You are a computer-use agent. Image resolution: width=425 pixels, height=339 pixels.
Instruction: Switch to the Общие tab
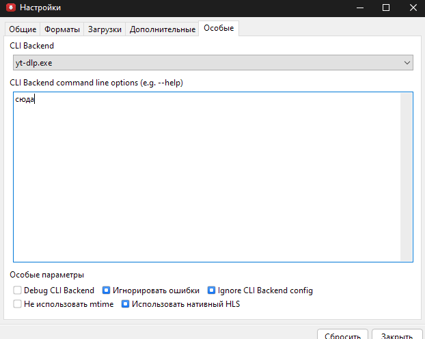coord(23,29)
